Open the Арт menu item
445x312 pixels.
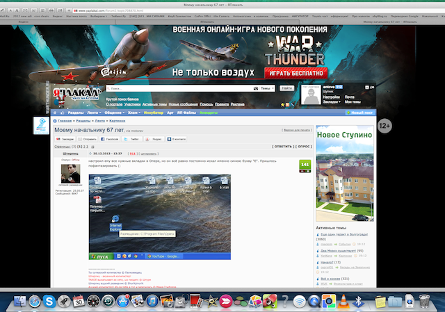click(x=170, y=113)
